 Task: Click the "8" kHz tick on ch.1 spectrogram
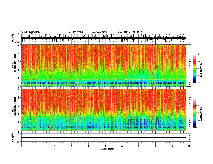pos(19,53)
